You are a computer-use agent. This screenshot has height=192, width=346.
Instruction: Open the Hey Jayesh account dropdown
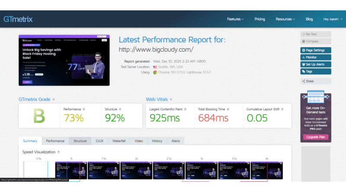[x=333, y=19]
